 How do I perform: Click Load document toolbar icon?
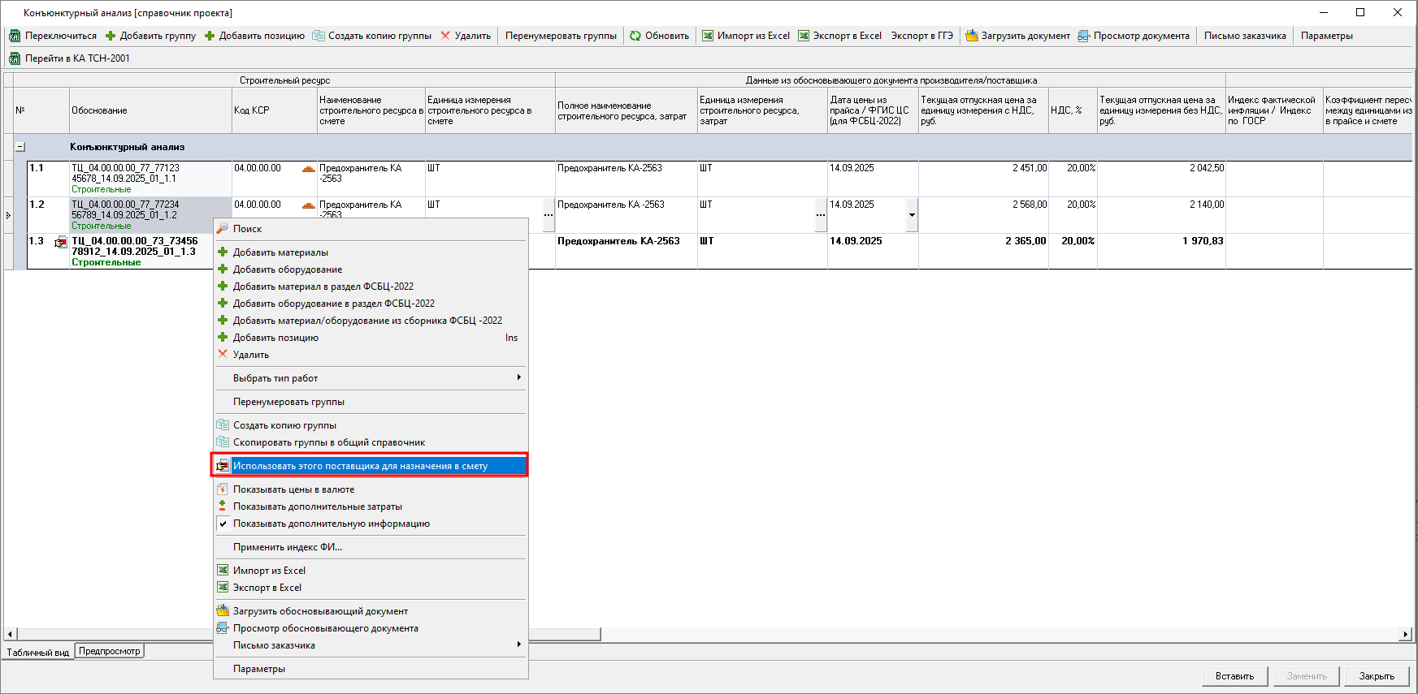tap(972, 36)
